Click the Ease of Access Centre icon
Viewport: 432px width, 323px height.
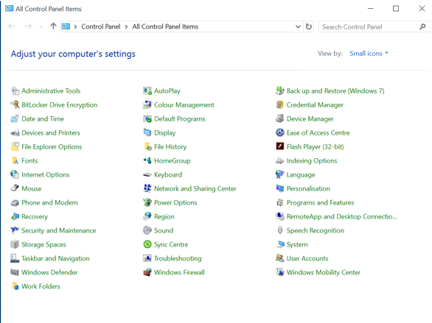pyautogui.click(x=280, y=132)
